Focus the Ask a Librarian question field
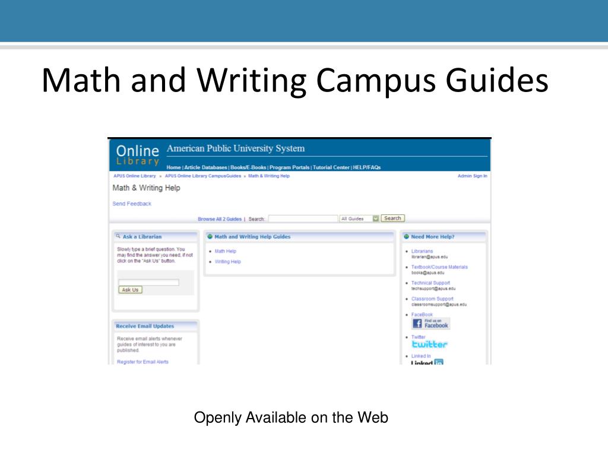The width and height of the screenshot is (608, 456). click(148, 282)
